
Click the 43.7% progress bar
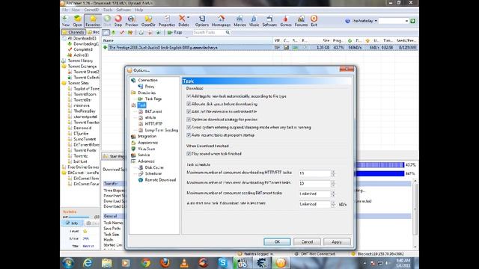(379, 165)
